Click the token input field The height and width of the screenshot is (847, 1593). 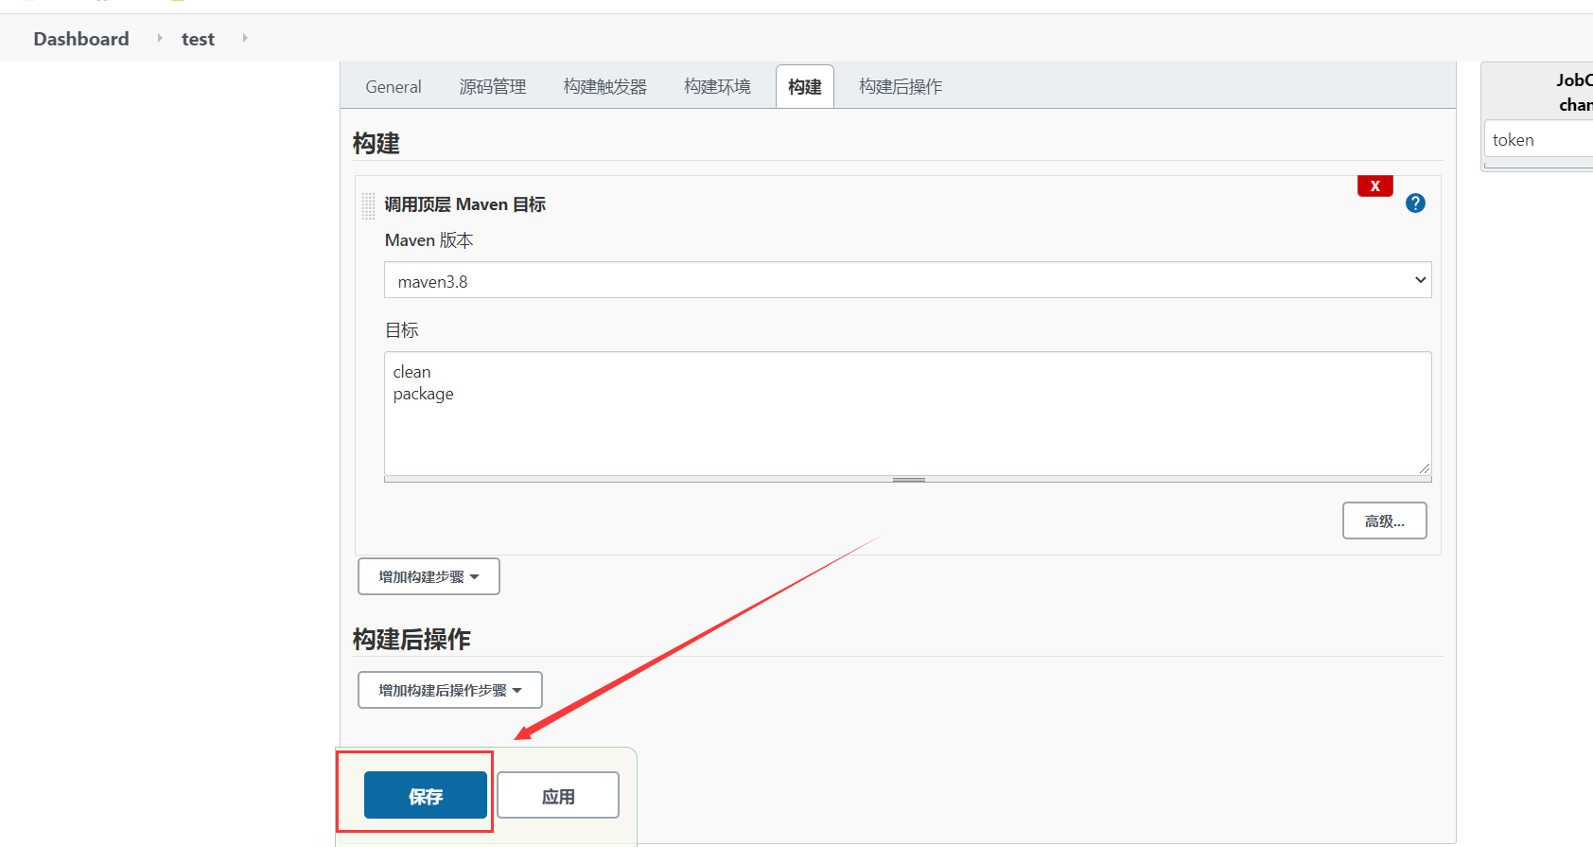click(x=1539, y=139)
